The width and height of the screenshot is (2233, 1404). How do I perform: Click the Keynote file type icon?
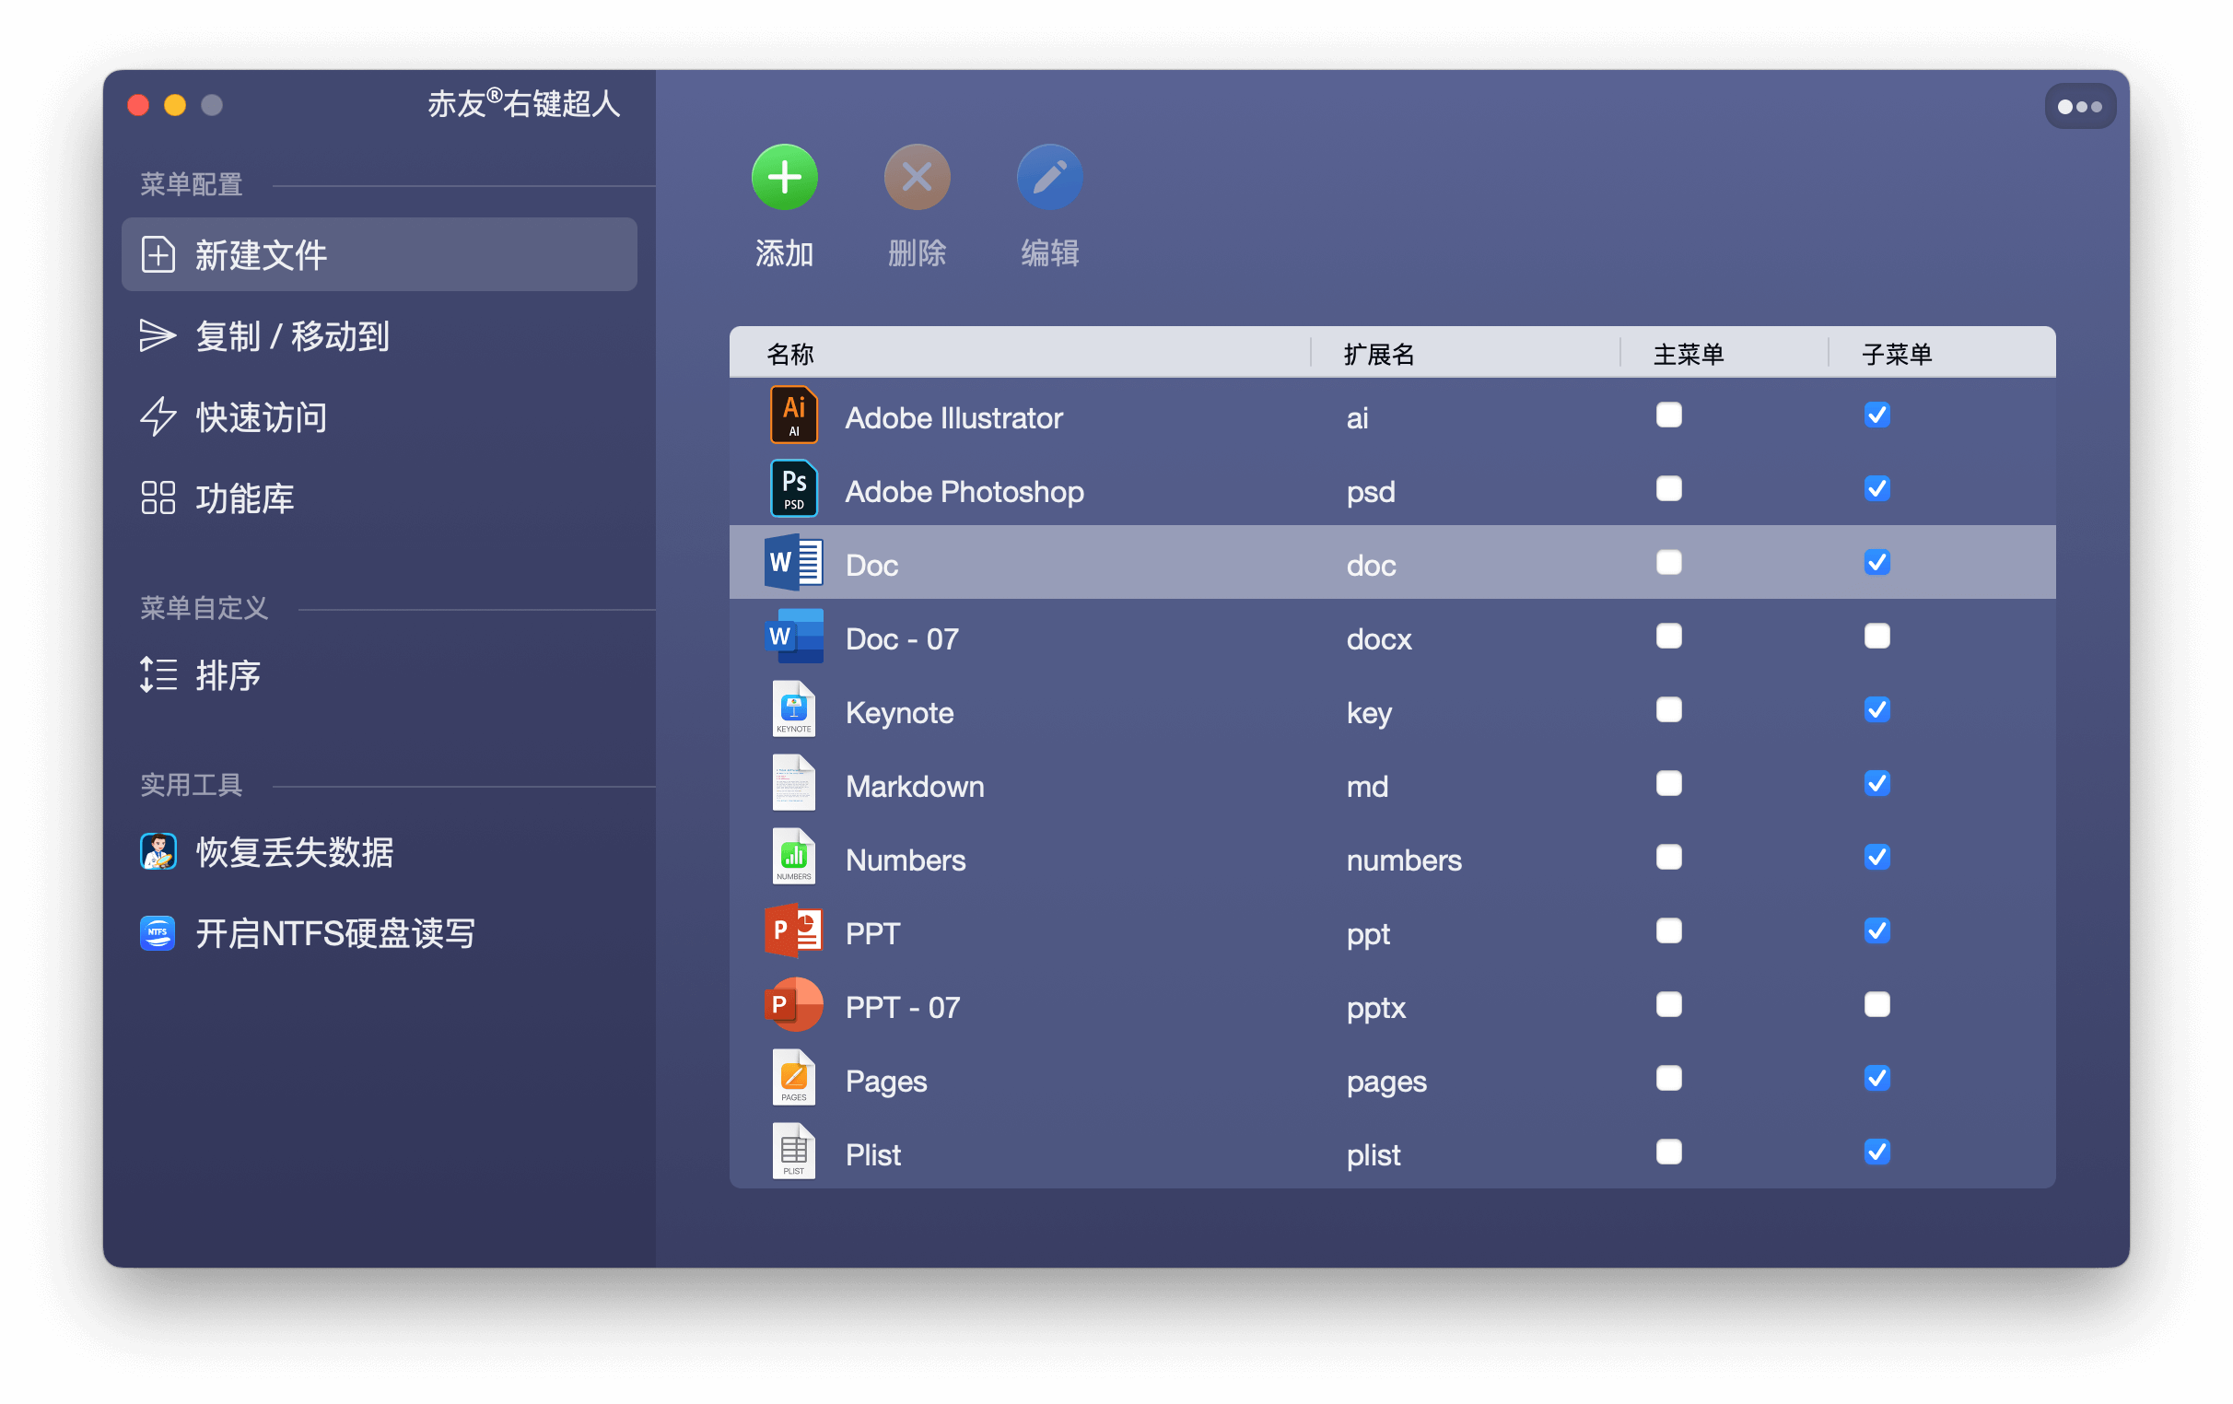794,710
